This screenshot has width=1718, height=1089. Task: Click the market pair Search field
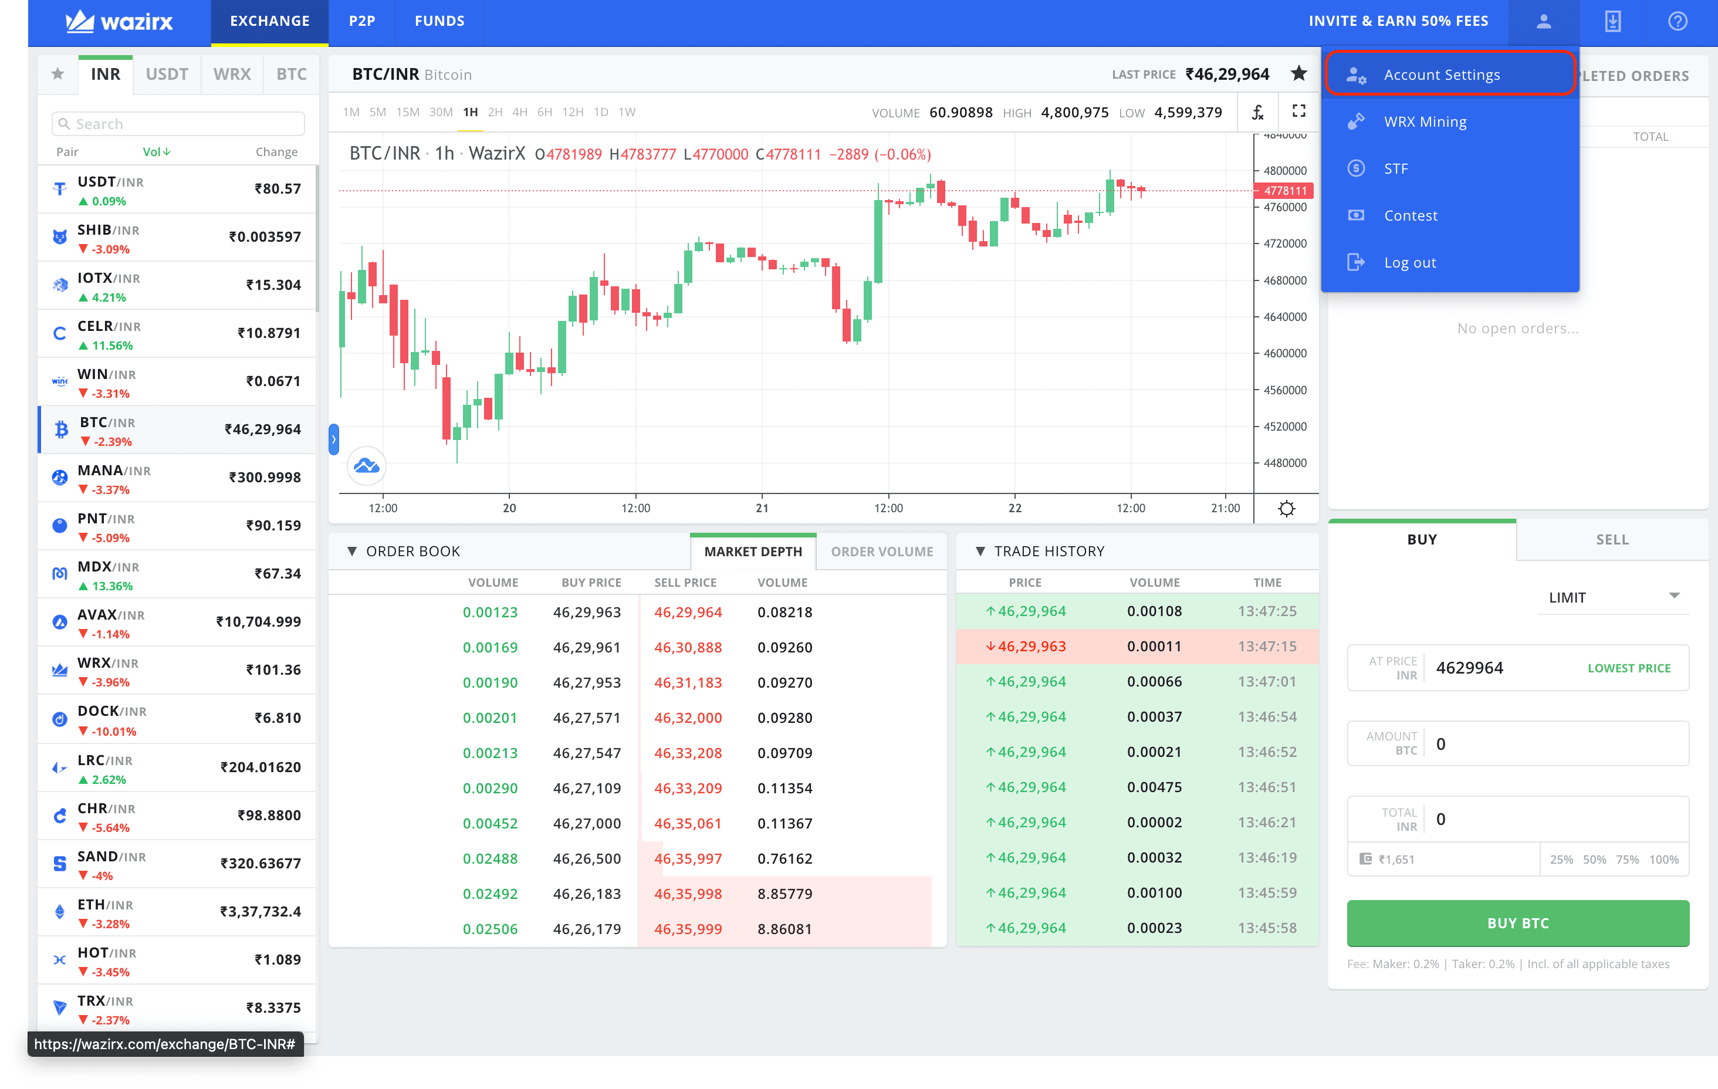[178, 124]
